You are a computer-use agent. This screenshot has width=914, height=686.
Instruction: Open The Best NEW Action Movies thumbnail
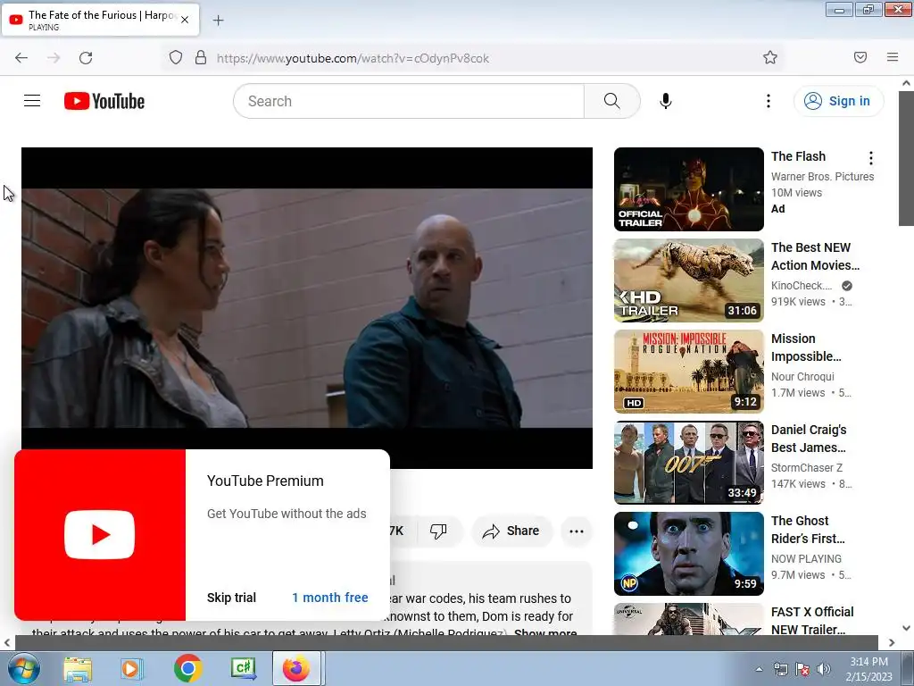coord(689,280)
